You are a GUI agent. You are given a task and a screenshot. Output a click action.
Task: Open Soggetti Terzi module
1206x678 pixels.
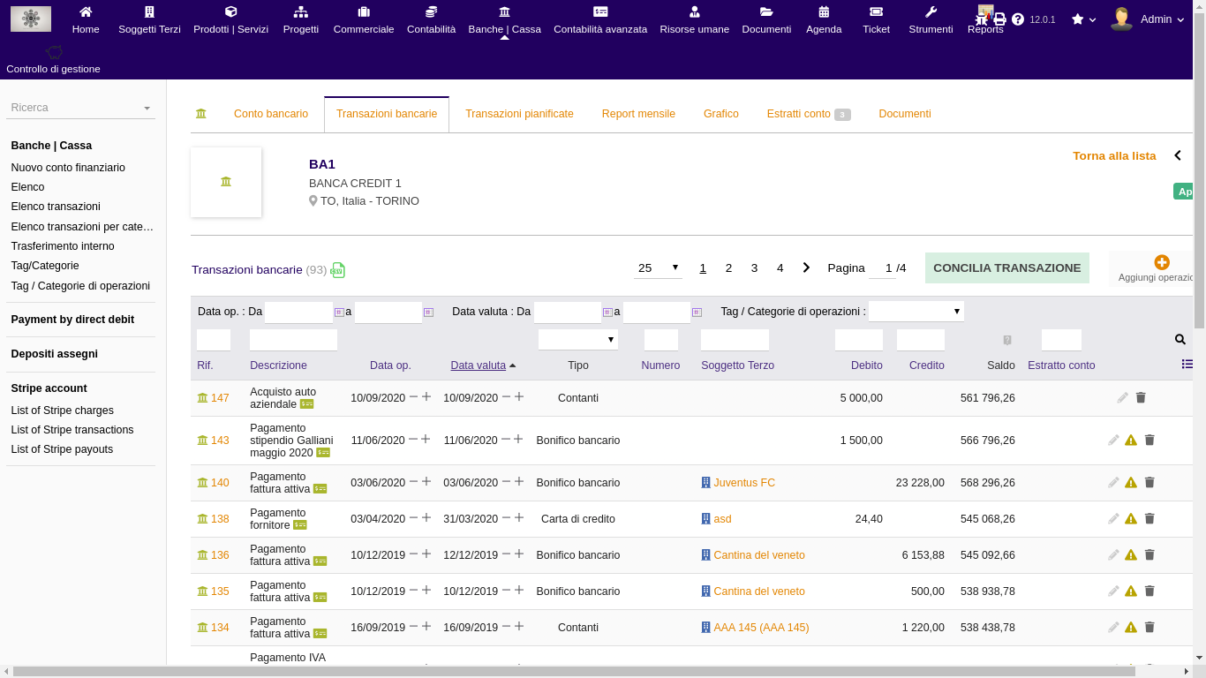[149, 20]
